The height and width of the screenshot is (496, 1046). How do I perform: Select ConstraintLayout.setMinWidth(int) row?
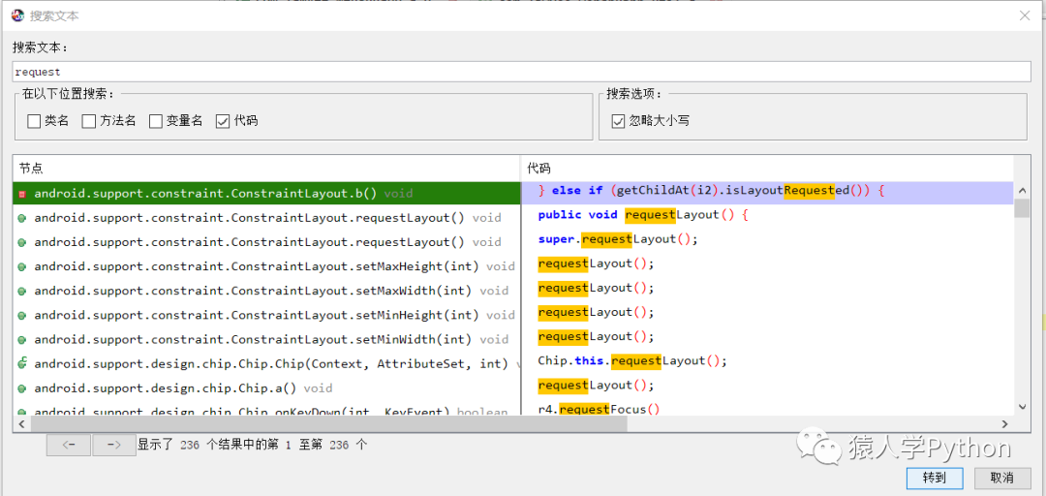[267, 340]
